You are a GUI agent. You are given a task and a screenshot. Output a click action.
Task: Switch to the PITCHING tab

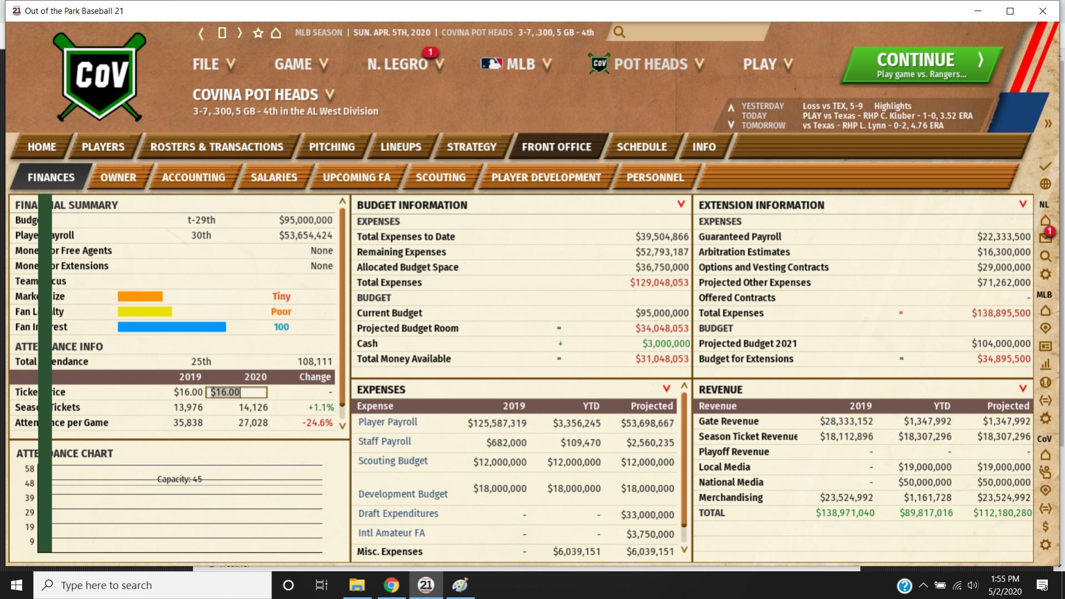click(x=332, y=147)
